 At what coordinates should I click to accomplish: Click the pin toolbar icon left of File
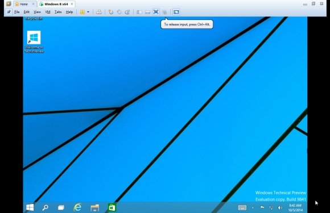[9, 12]
